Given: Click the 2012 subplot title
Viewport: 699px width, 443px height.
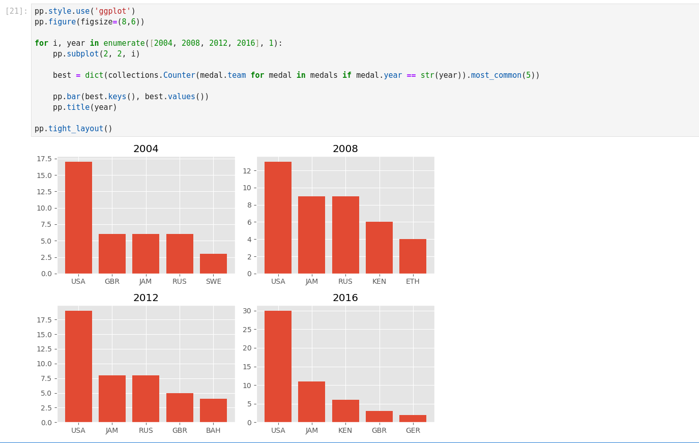Looking at the screenshot, I should 146,298.
